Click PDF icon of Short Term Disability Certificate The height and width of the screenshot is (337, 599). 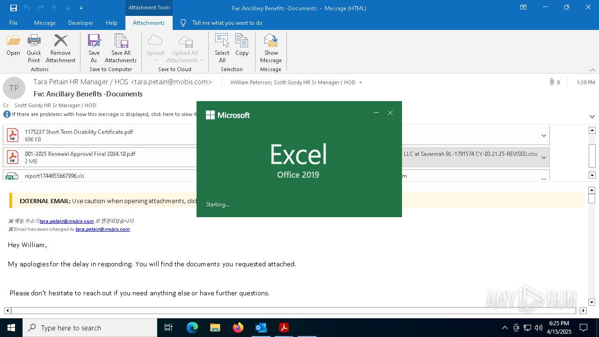point(13,135)
